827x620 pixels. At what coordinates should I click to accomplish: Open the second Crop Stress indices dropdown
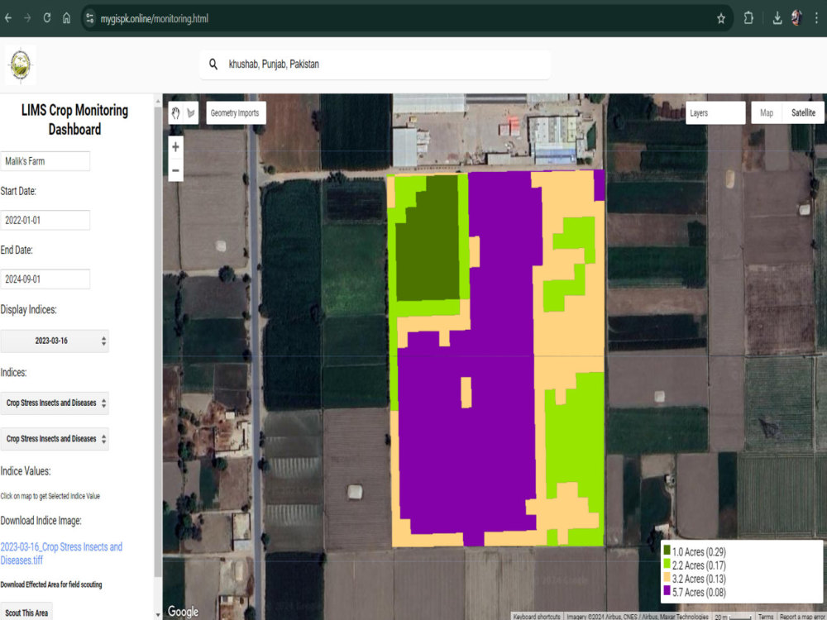pyautogui.click(x=55, y=439)
